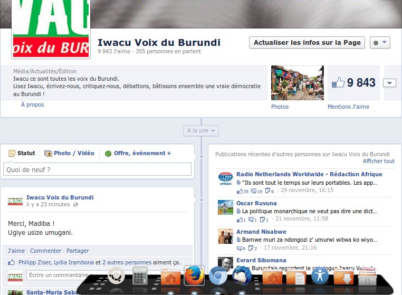Click Armand Nisabwe's profile picture
This screenshot has width=402, height=295.
225,236
